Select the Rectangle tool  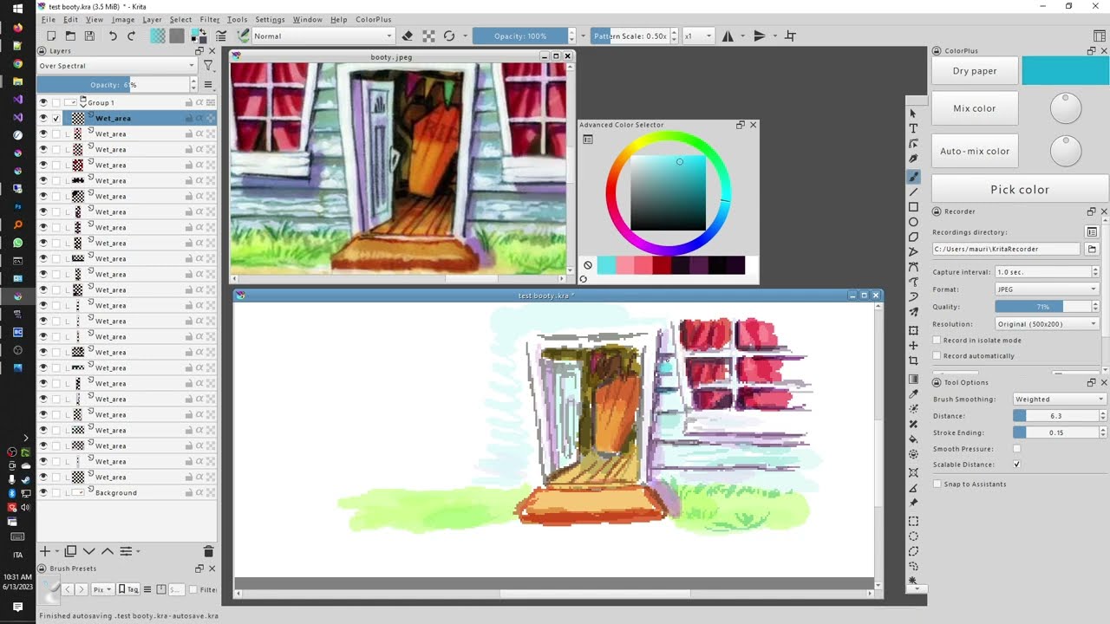pos(913,207)
